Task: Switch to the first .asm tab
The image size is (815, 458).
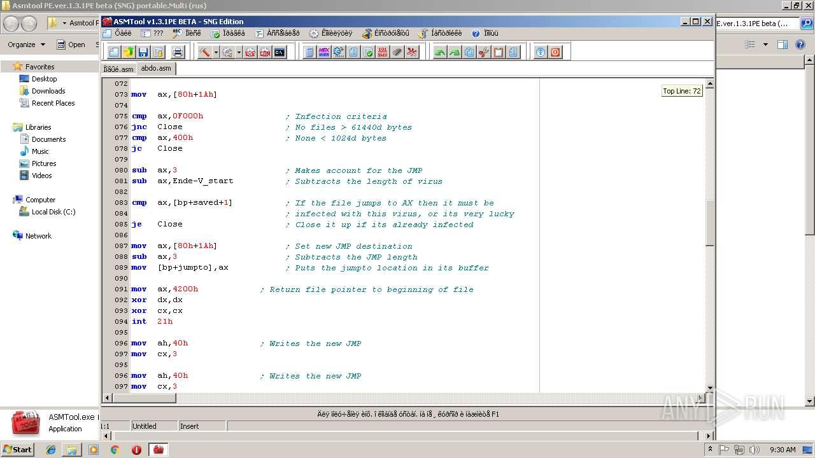Action: point(119,69)
